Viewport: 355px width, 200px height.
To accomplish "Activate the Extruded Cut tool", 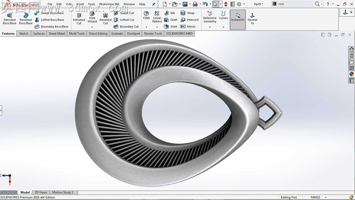I will pyautogui.click(x=79, y=19).
